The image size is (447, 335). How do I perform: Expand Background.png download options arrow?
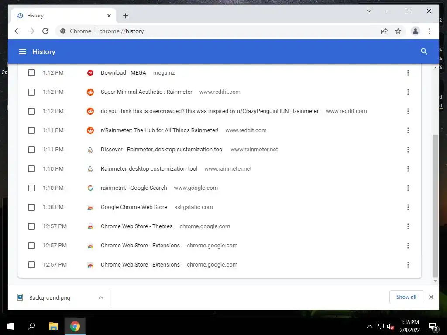[x=100, y=297]
